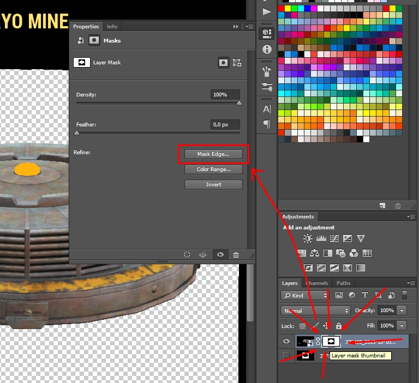
Task: Open the Layers panel flyout menu
Action: coord(411,283)
